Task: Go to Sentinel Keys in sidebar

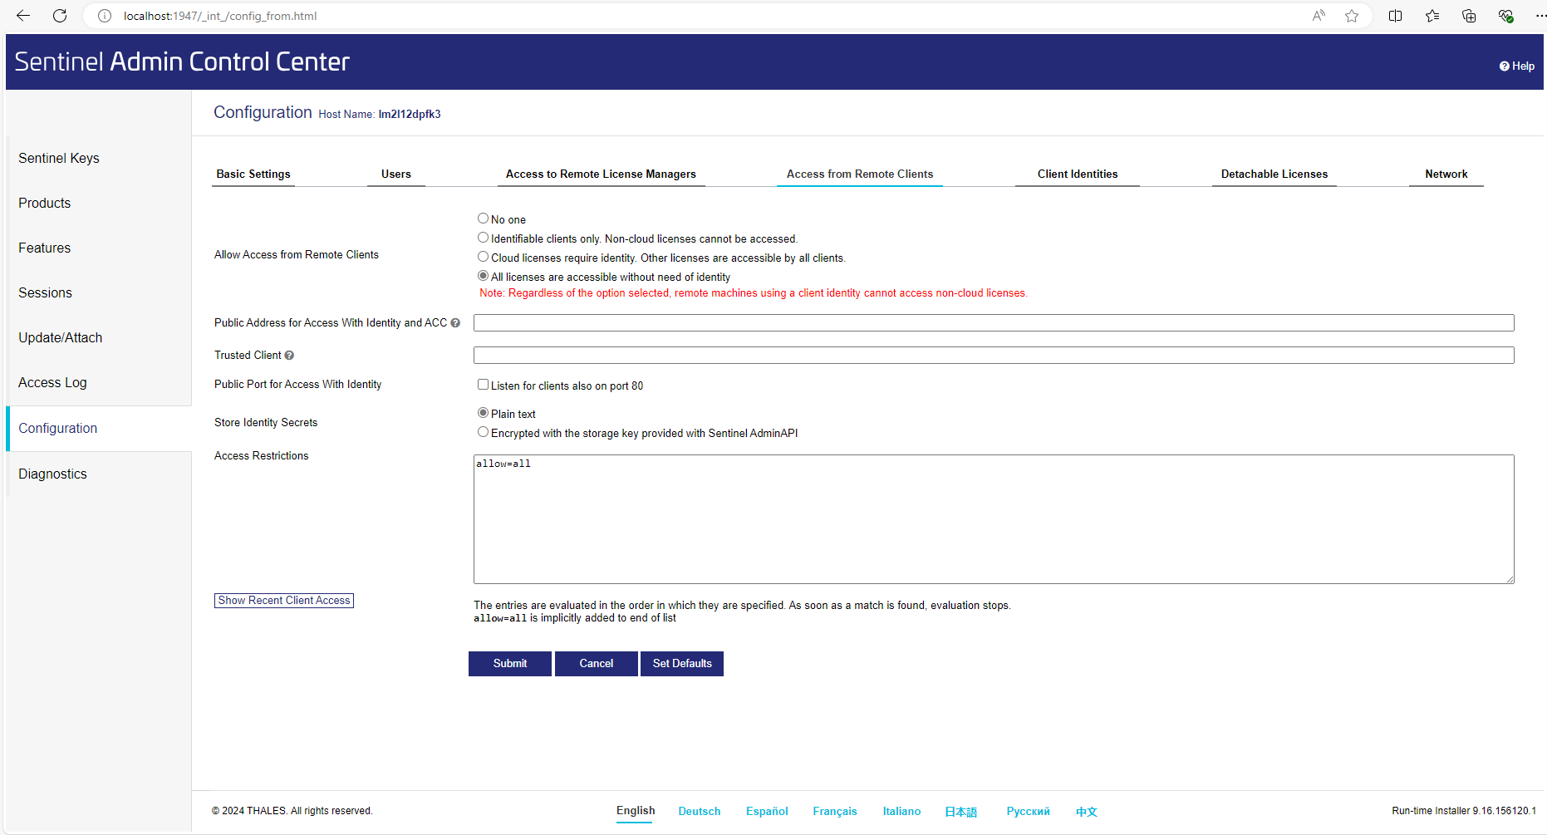Action: point(59,159)
